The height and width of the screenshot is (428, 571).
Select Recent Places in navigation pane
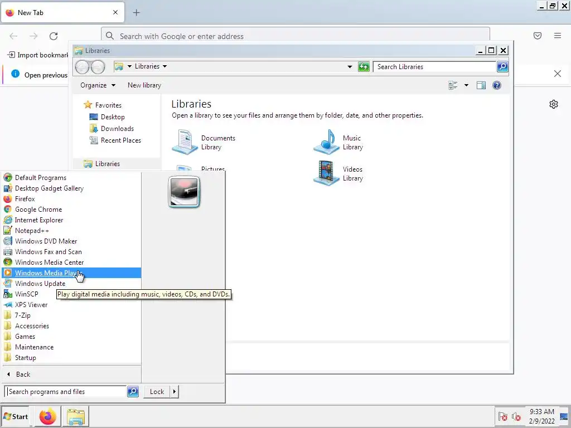120,140
